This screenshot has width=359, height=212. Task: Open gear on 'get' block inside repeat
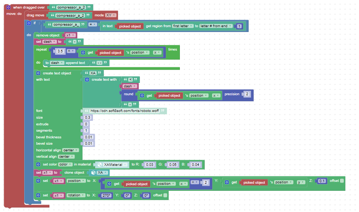83,52
